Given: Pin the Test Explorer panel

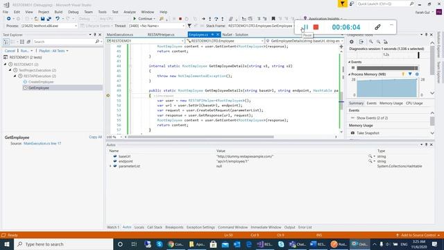Looking at the screenshot, I should 95,35.
